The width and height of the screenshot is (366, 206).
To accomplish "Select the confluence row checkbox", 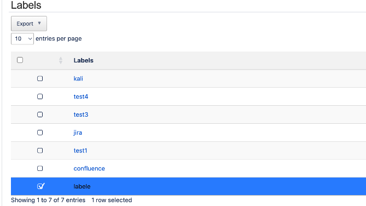I will [40, 168].
